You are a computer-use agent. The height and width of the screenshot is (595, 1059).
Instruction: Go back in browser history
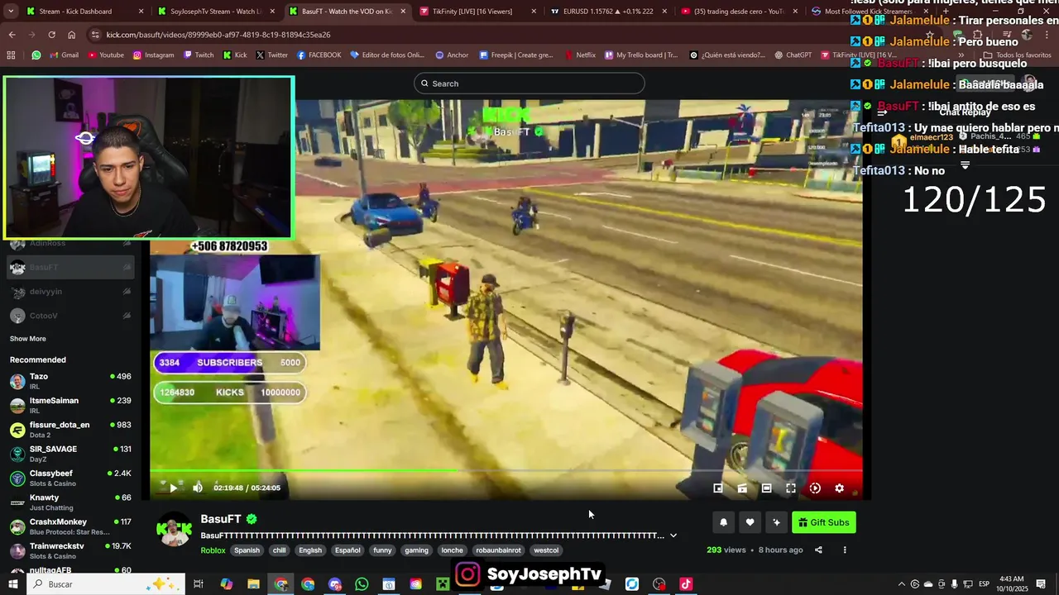pos(12,35)
